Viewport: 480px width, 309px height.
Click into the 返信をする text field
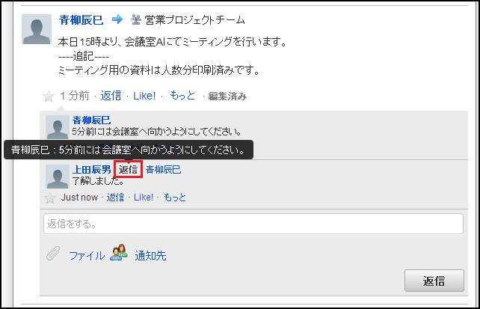[253, 224]
